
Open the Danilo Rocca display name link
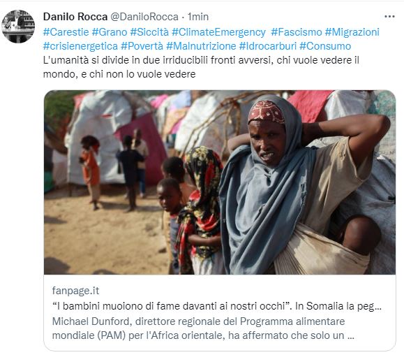pyautogui.click(x=75, y=17)
